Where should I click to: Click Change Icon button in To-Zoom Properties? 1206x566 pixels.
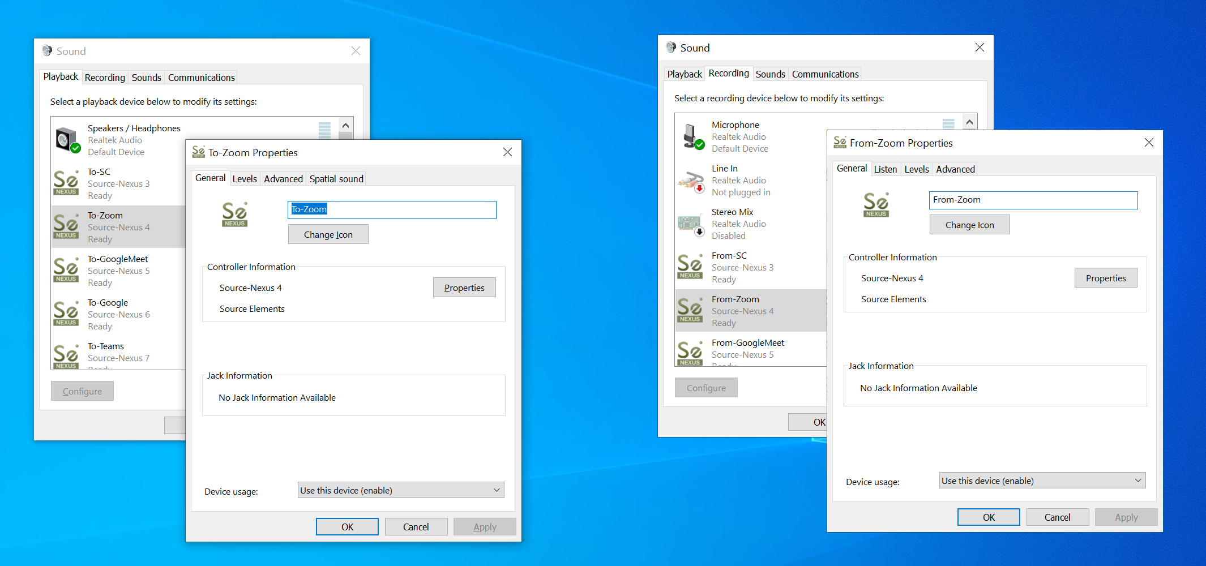click(x=328, y=234)
